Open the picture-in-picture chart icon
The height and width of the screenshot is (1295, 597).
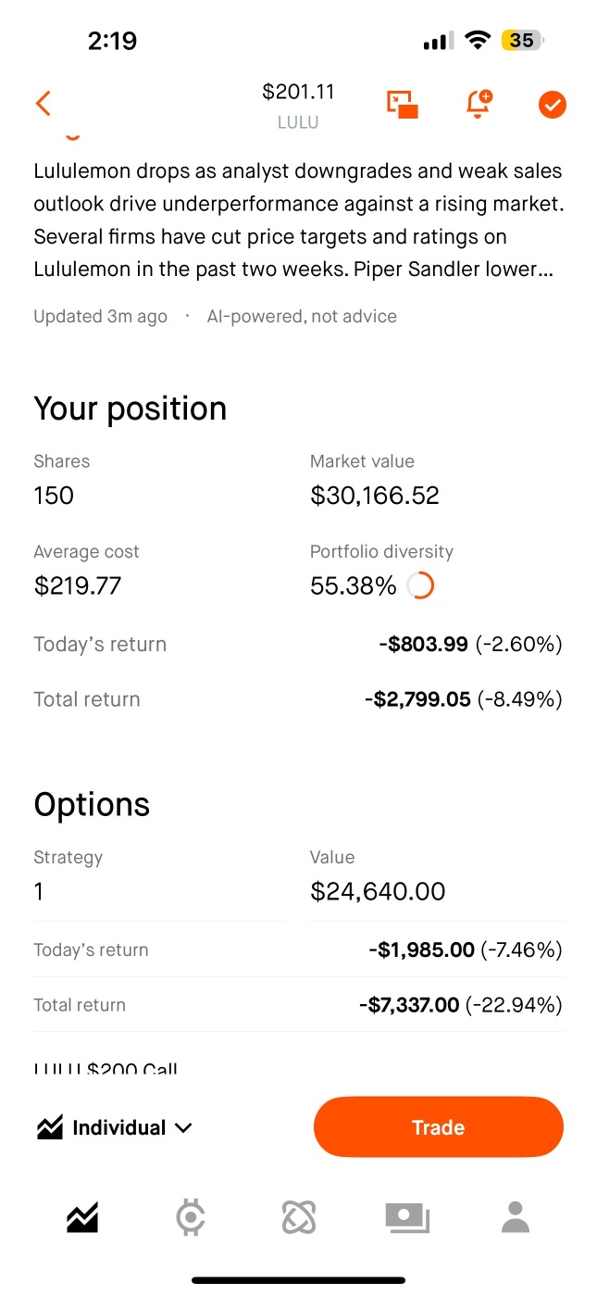pyautogui.click(x=403, y=105)
